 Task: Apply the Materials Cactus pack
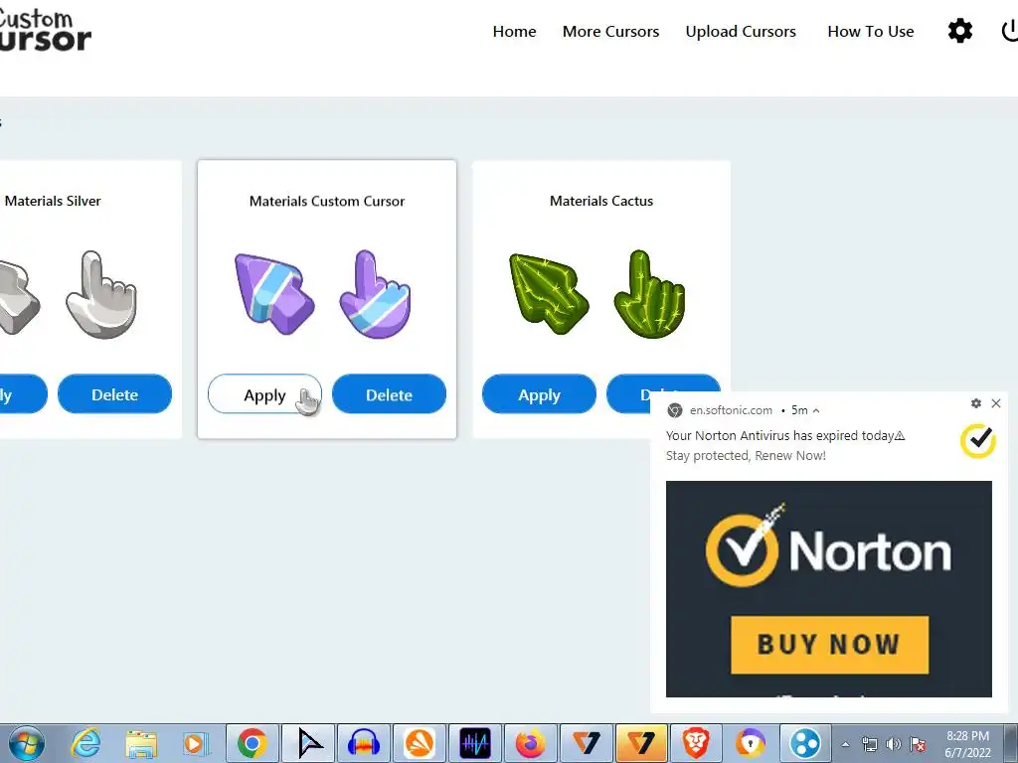tap(539, 393)
